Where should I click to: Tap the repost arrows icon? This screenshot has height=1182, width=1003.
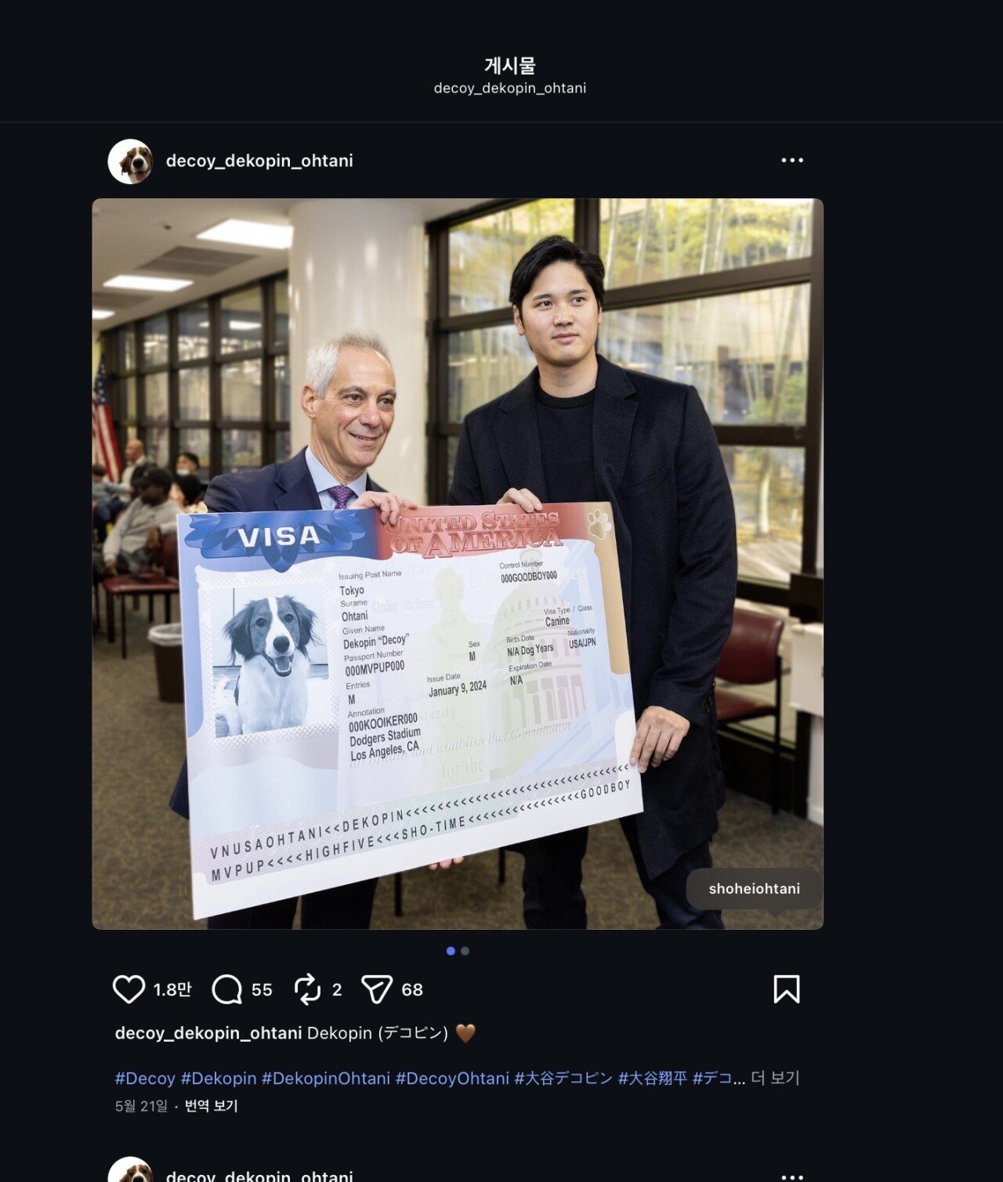(307, 989)
